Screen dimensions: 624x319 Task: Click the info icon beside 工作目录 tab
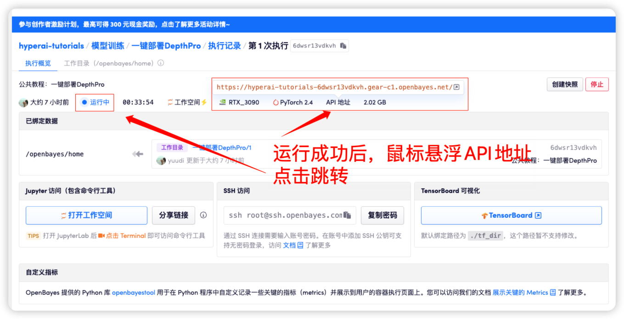(x=161, y=64)
